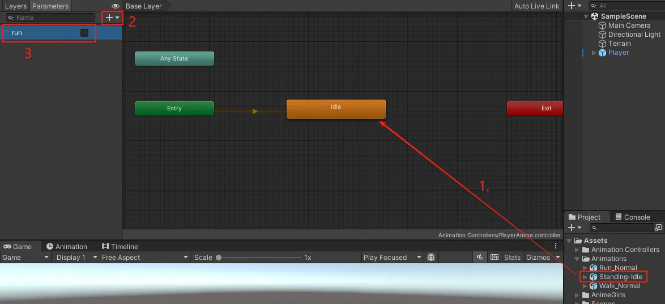665x304 pixels.
Task: Switch to the Layers tab
Action: 16,6
